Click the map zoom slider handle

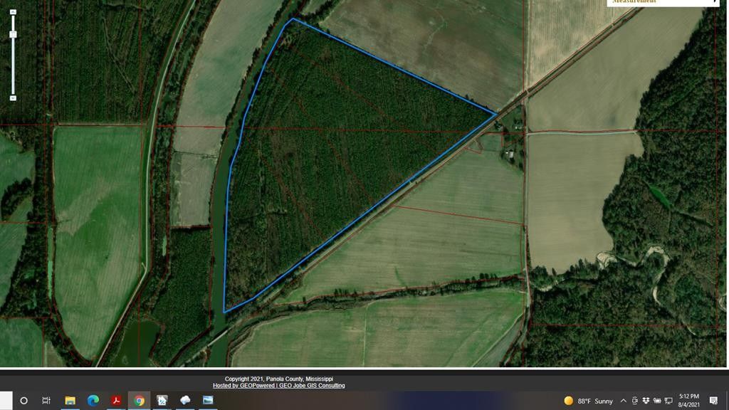[x=12, y=33]
